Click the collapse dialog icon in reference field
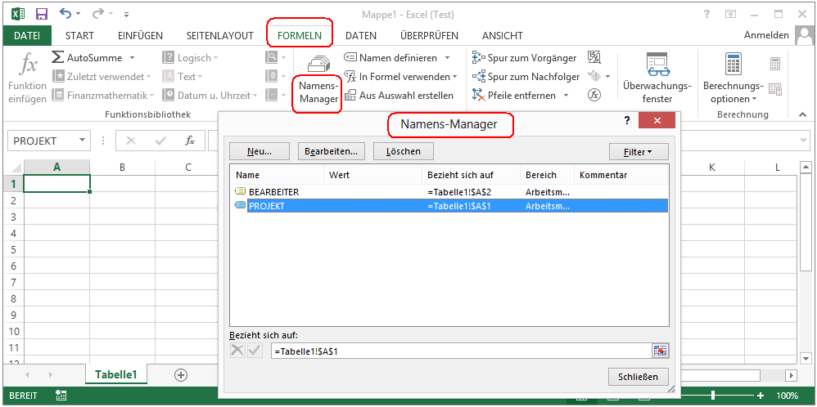Viewport: 817px width, 407px height. point(660,351)
